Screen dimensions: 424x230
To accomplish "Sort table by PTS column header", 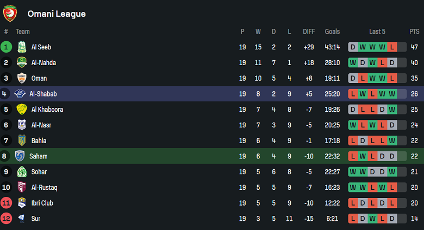I will point(414,31).
